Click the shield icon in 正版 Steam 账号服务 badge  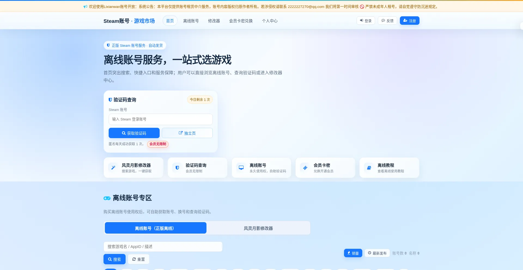[x=108, y=45]
